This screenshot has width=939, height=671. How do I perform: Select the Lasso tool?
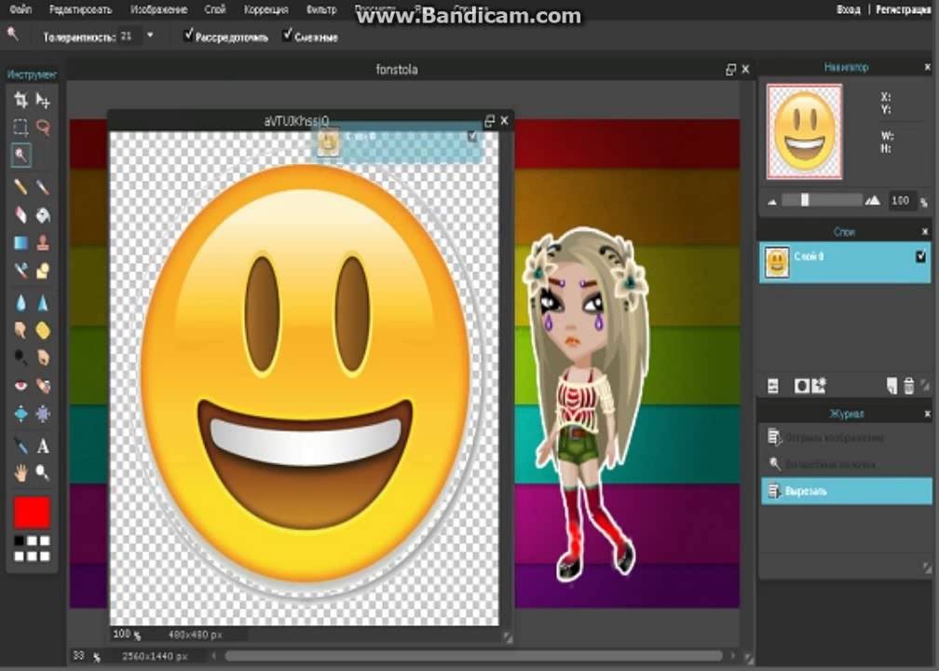43,127
